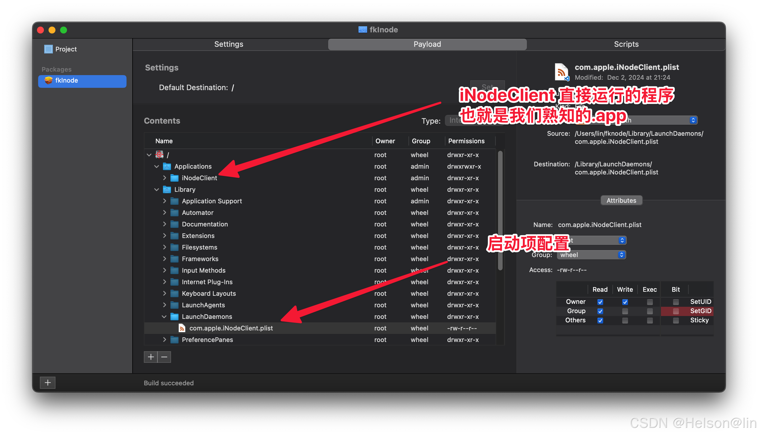Click the large plist icon in inspector
Viewport: 758px width, 435px height.
[562, 72]
